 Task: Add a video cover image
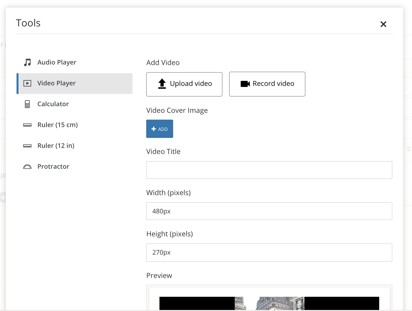point(159,129)
